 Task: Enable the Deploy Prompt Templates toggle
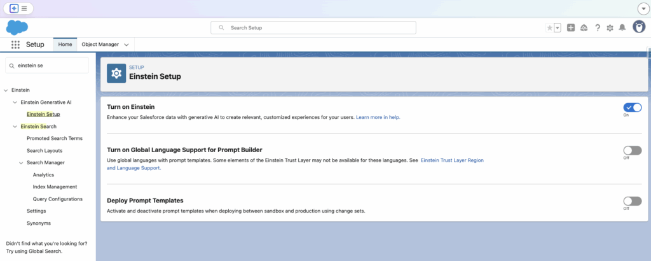click(633, 201)
